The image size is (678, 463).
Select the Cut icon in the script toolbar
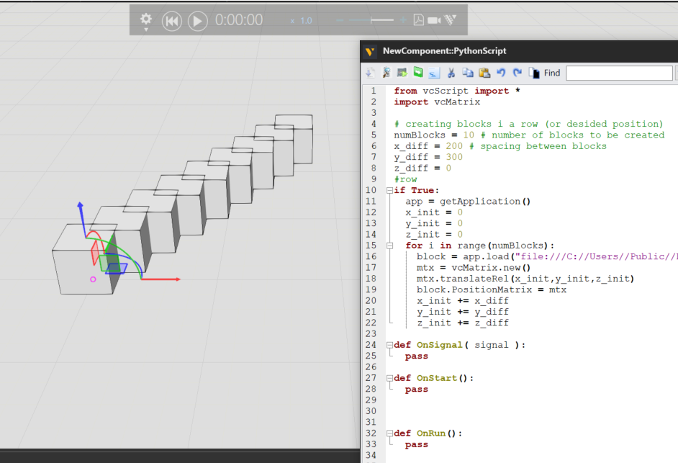tap(451, 73)
